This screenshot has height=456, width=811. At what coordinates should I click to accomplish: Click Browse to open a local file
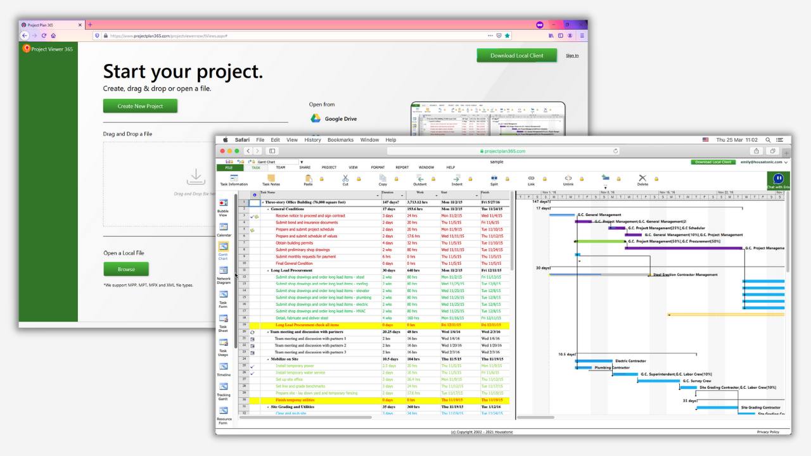[x=126, y=269]
